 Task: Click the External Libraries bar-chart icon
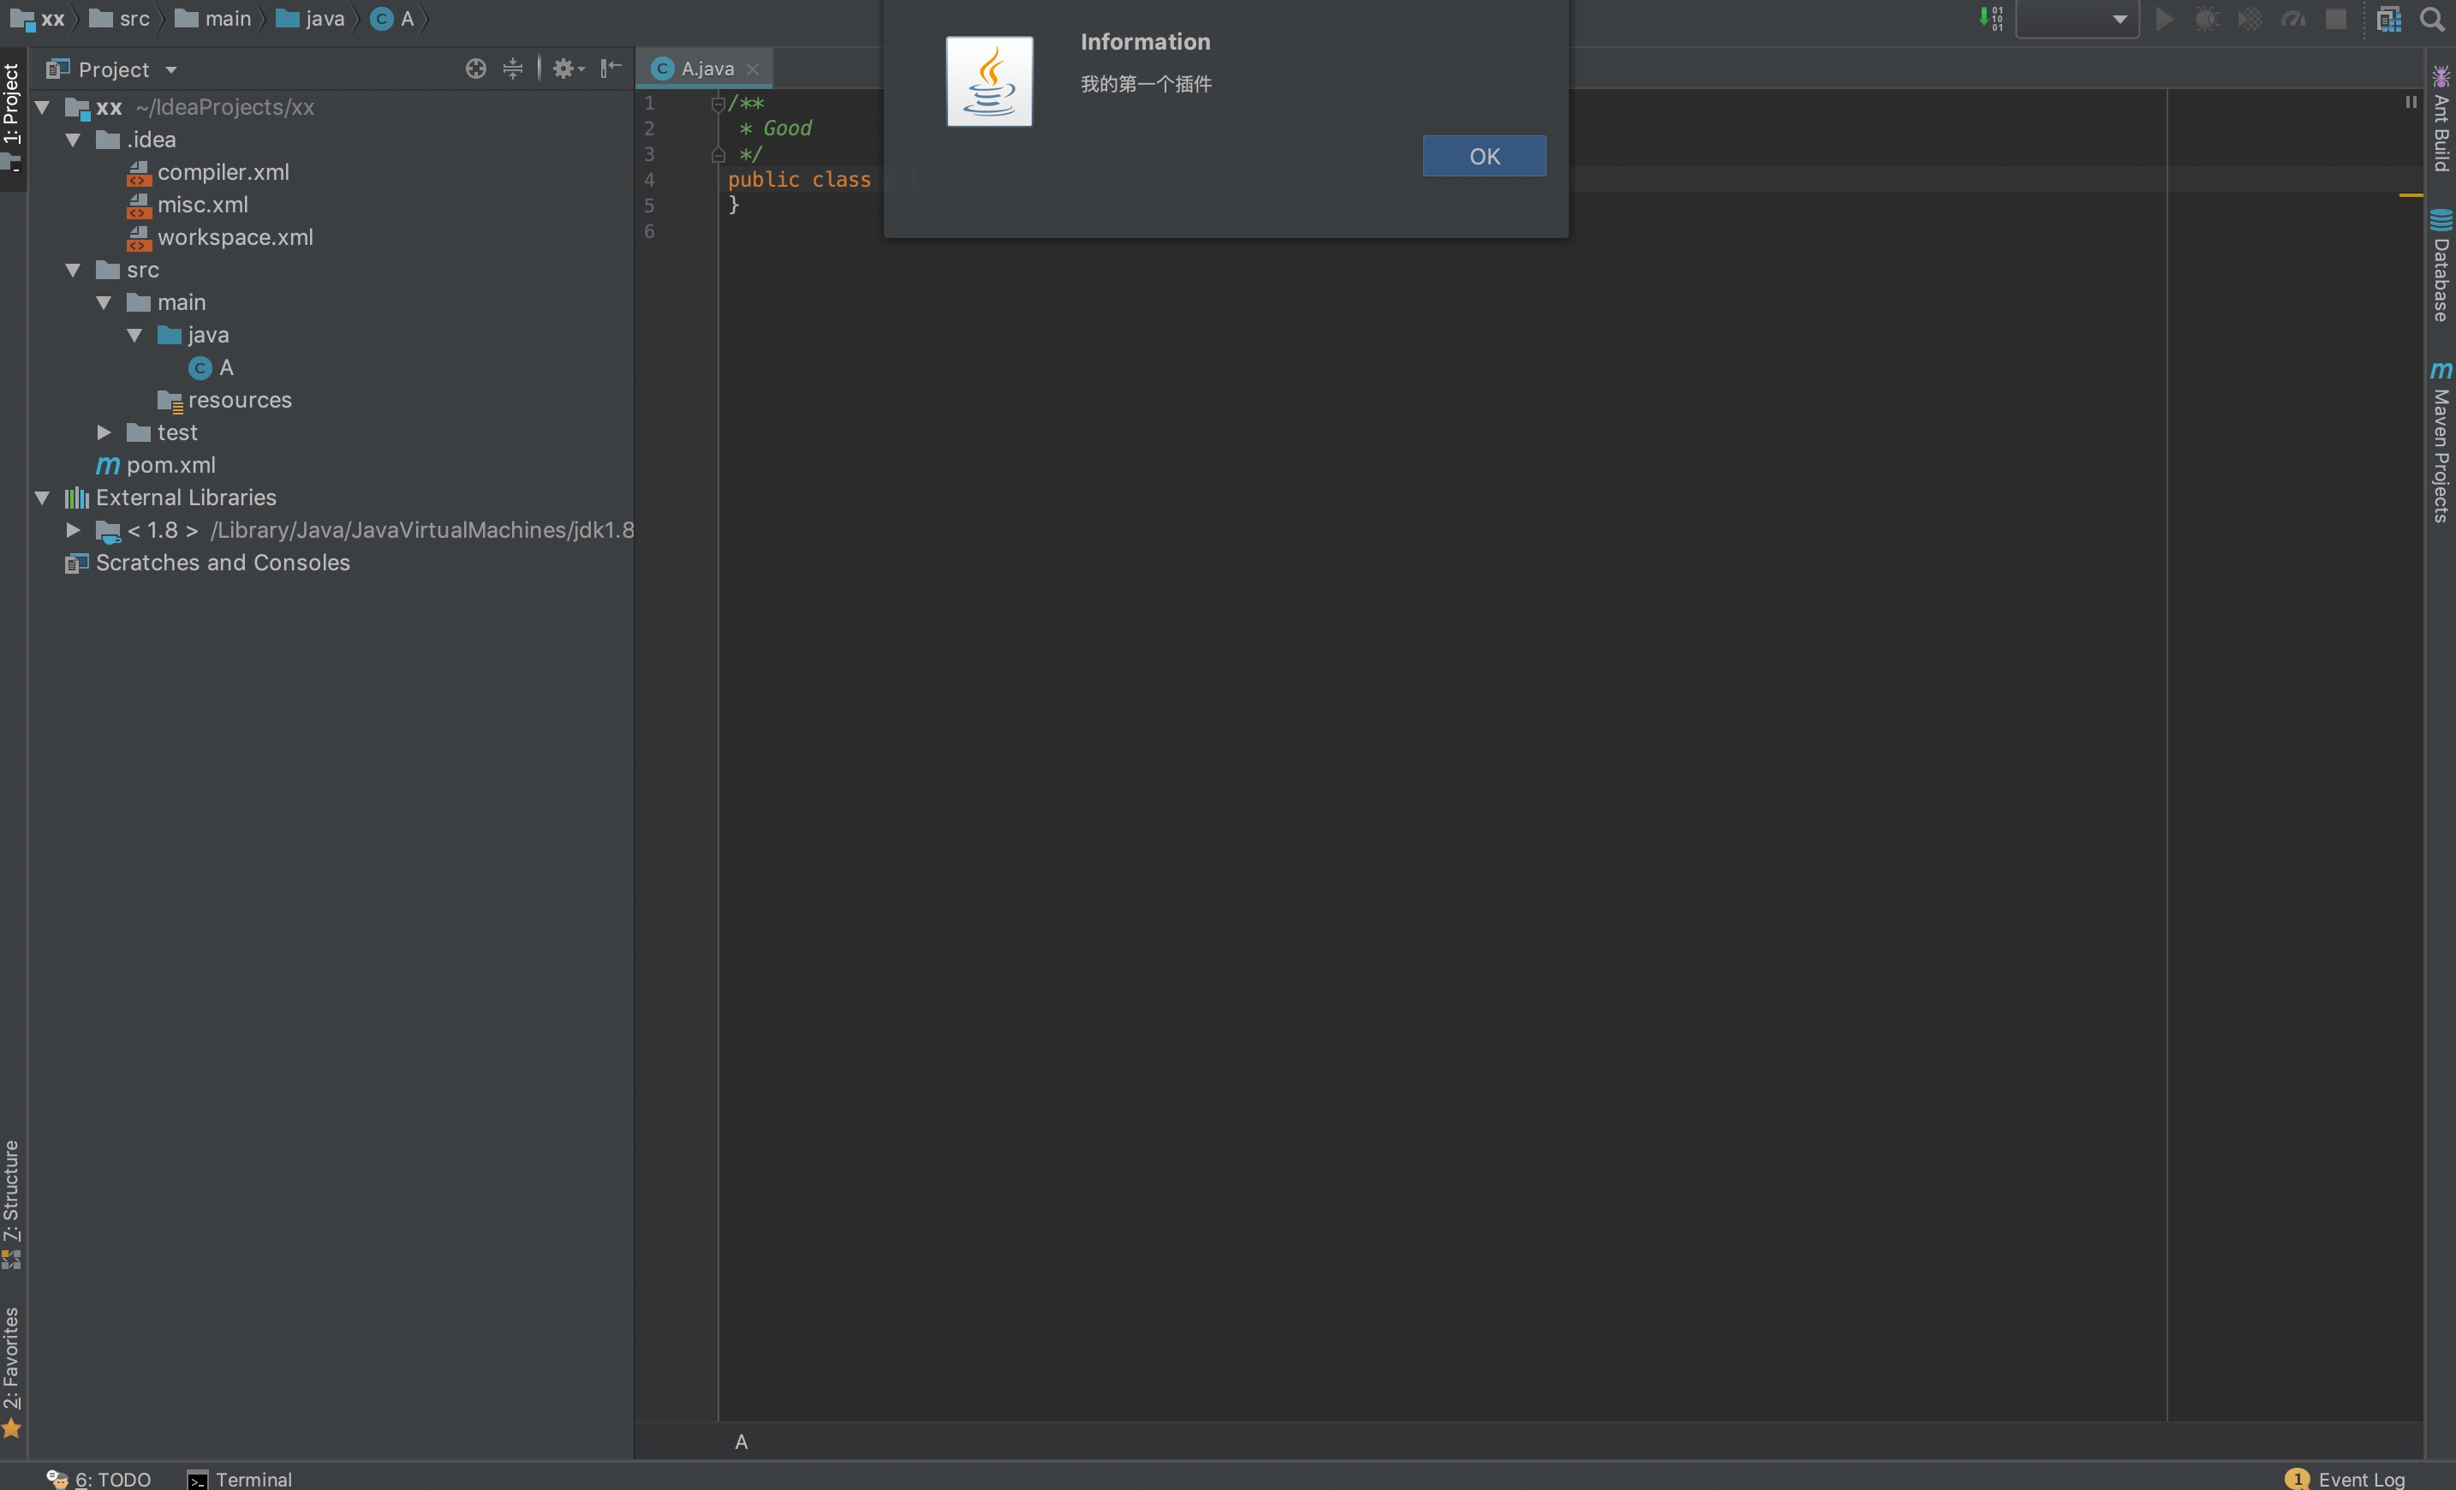[77, 498]
